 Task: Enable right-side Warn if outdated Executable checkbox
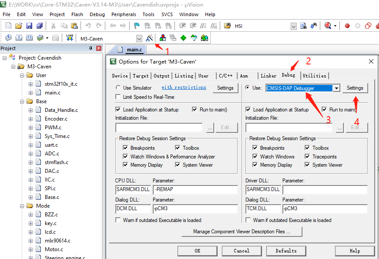click(x=248, y=220)
